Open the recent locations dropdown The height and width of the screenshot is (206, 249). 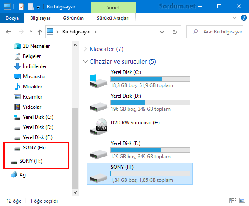(31, 31)
